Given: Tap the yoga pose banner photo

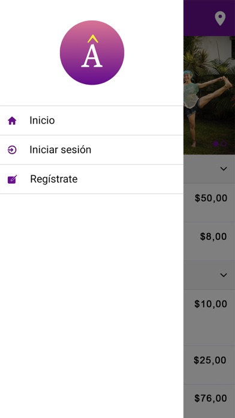Looking at the screenshot, I should tap(209, 95).
